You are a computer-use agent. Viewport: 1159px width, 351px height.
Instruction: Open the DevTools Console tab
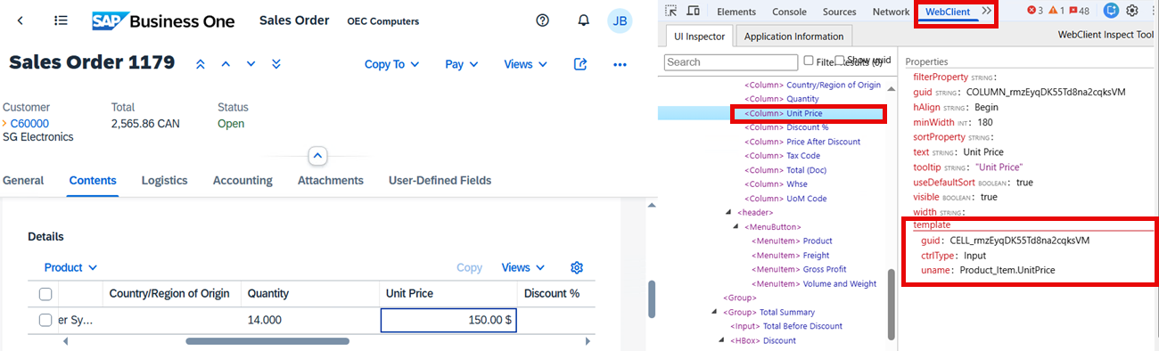789,12
